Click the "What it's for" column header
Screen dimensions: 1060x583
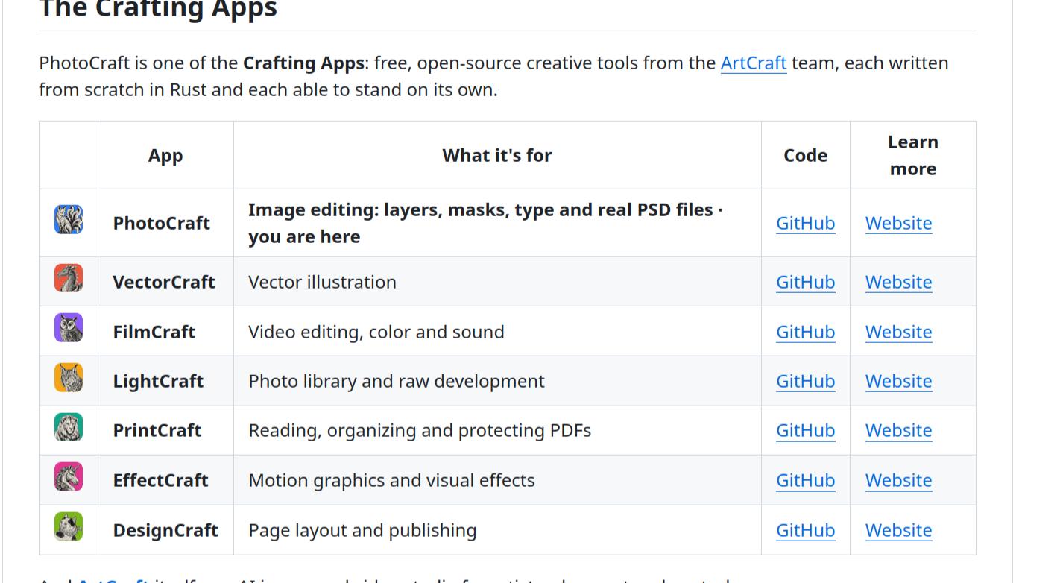[497, 155]
